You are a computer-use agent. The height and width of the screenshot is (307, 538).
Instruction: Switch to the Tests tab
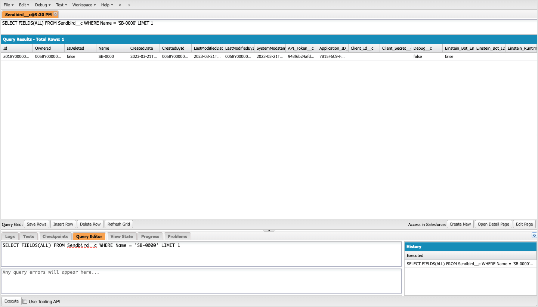pos(28,236)
